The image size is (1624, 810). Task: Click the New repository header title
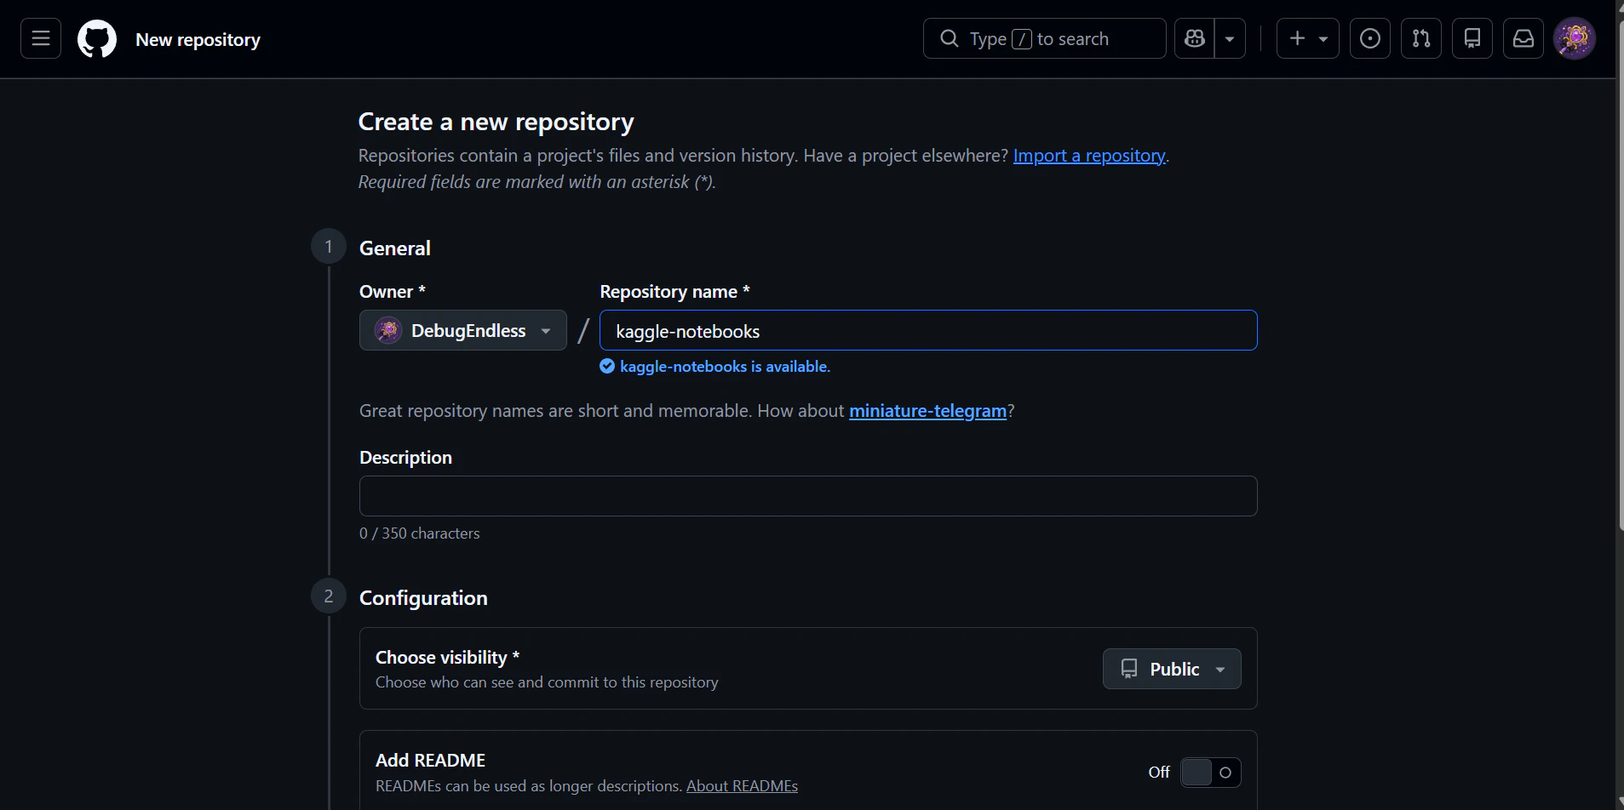[x=198, y=39]
